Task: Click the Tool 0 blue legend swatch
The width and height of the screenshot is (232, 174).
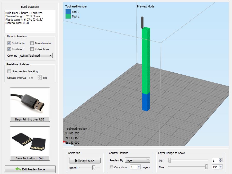Action: pyautogui.click(x=68, y=12)
